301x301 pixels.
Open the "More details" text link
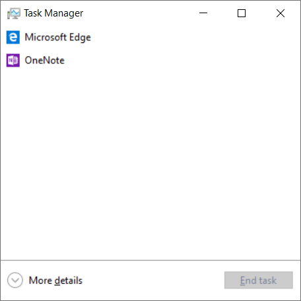pyautogui.click(x=55, y=281)
